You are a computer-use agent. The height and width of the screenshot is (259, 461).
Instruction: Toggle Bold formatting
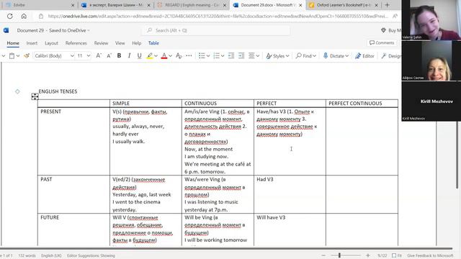coord(119,56)
